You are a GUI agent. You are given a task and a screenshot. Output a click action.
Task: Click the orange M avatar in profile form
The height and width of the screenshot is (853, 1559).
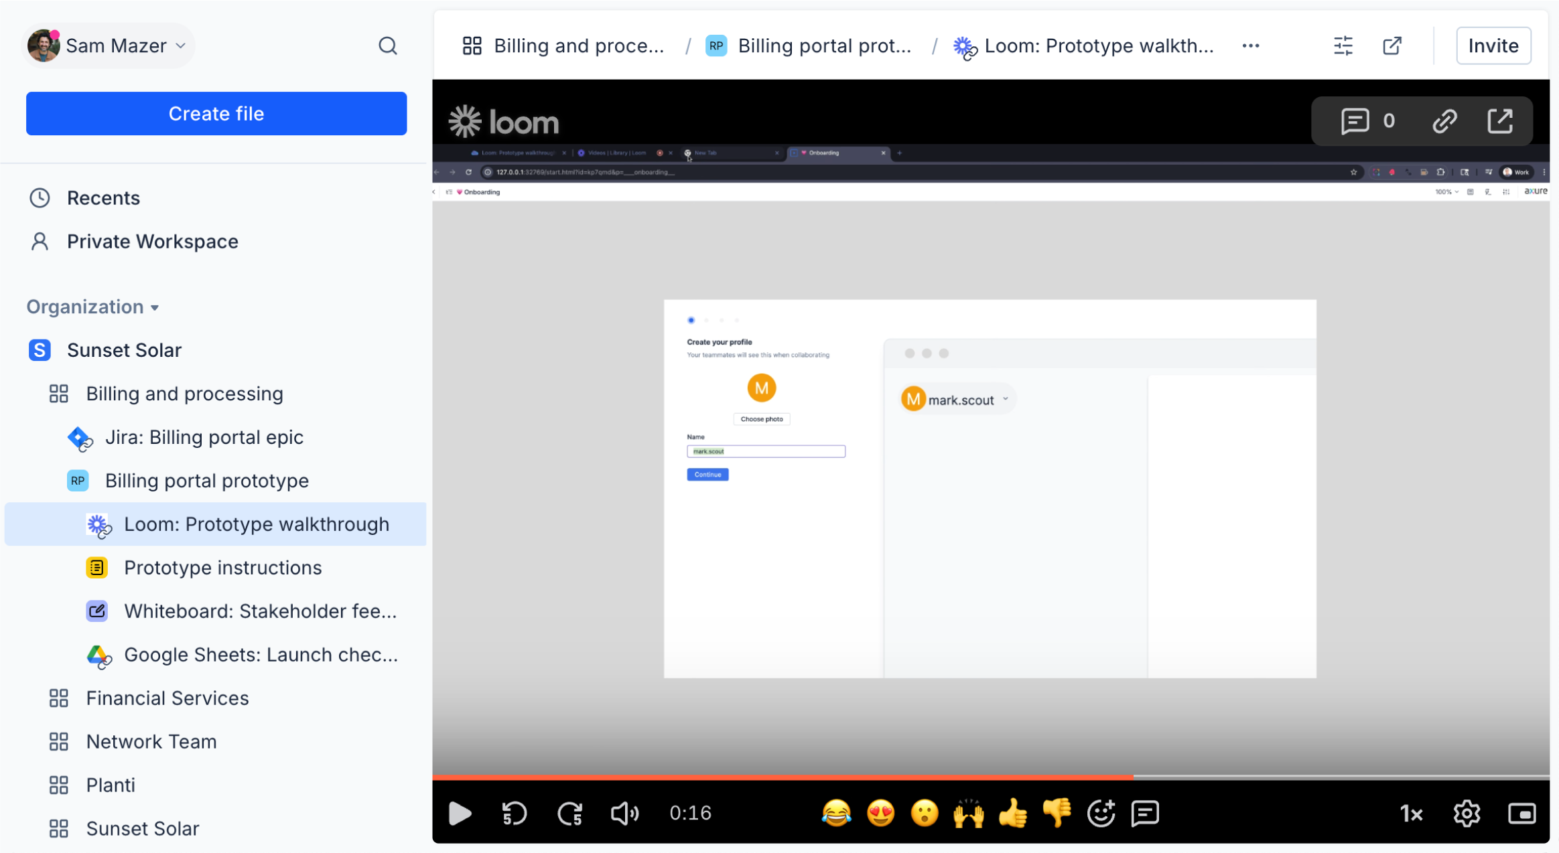pos(761,388)
